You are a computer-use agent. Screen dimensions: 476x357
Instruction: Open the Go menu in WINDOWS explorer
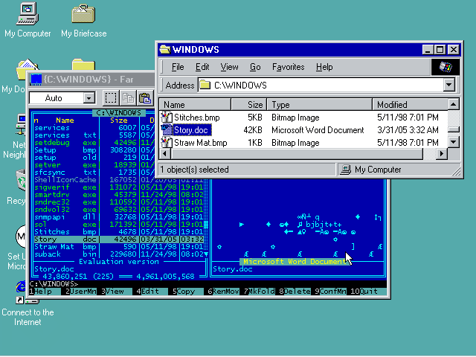point(255,67)
